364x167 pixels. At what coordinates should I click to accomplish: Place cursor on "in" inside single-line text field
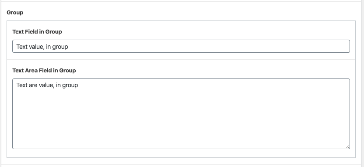[48, 47]
